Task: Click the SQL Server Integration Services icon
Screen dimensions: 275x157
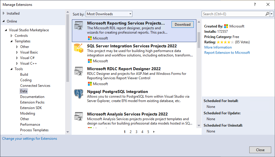Action: [x=78, y=48]
